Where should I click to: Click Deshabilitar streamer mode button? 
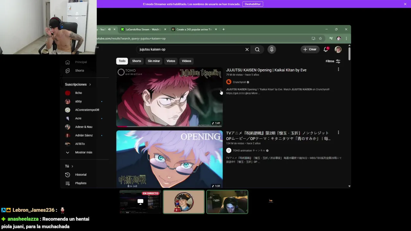click(x=253, y=4)
